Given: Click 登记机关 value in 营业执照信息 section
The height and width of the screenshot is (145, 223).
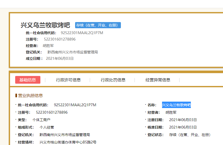Looking at the screenshot, I should [65, 135].
